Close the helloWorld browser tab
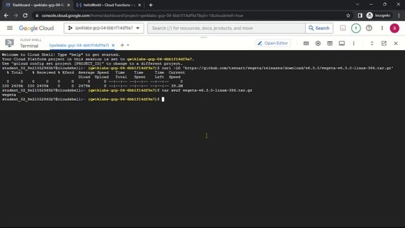Screen dimensions: 405x228 [x=139, y=5]
